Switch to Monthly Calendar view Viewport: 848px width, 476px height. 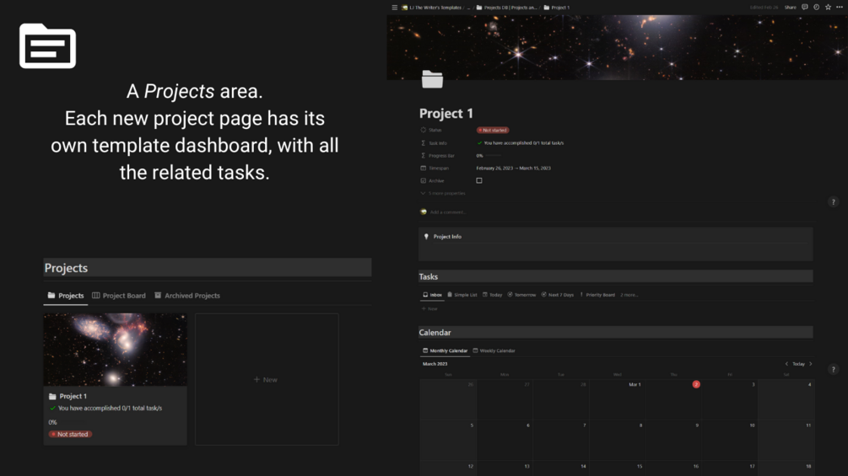pos(445,350)
